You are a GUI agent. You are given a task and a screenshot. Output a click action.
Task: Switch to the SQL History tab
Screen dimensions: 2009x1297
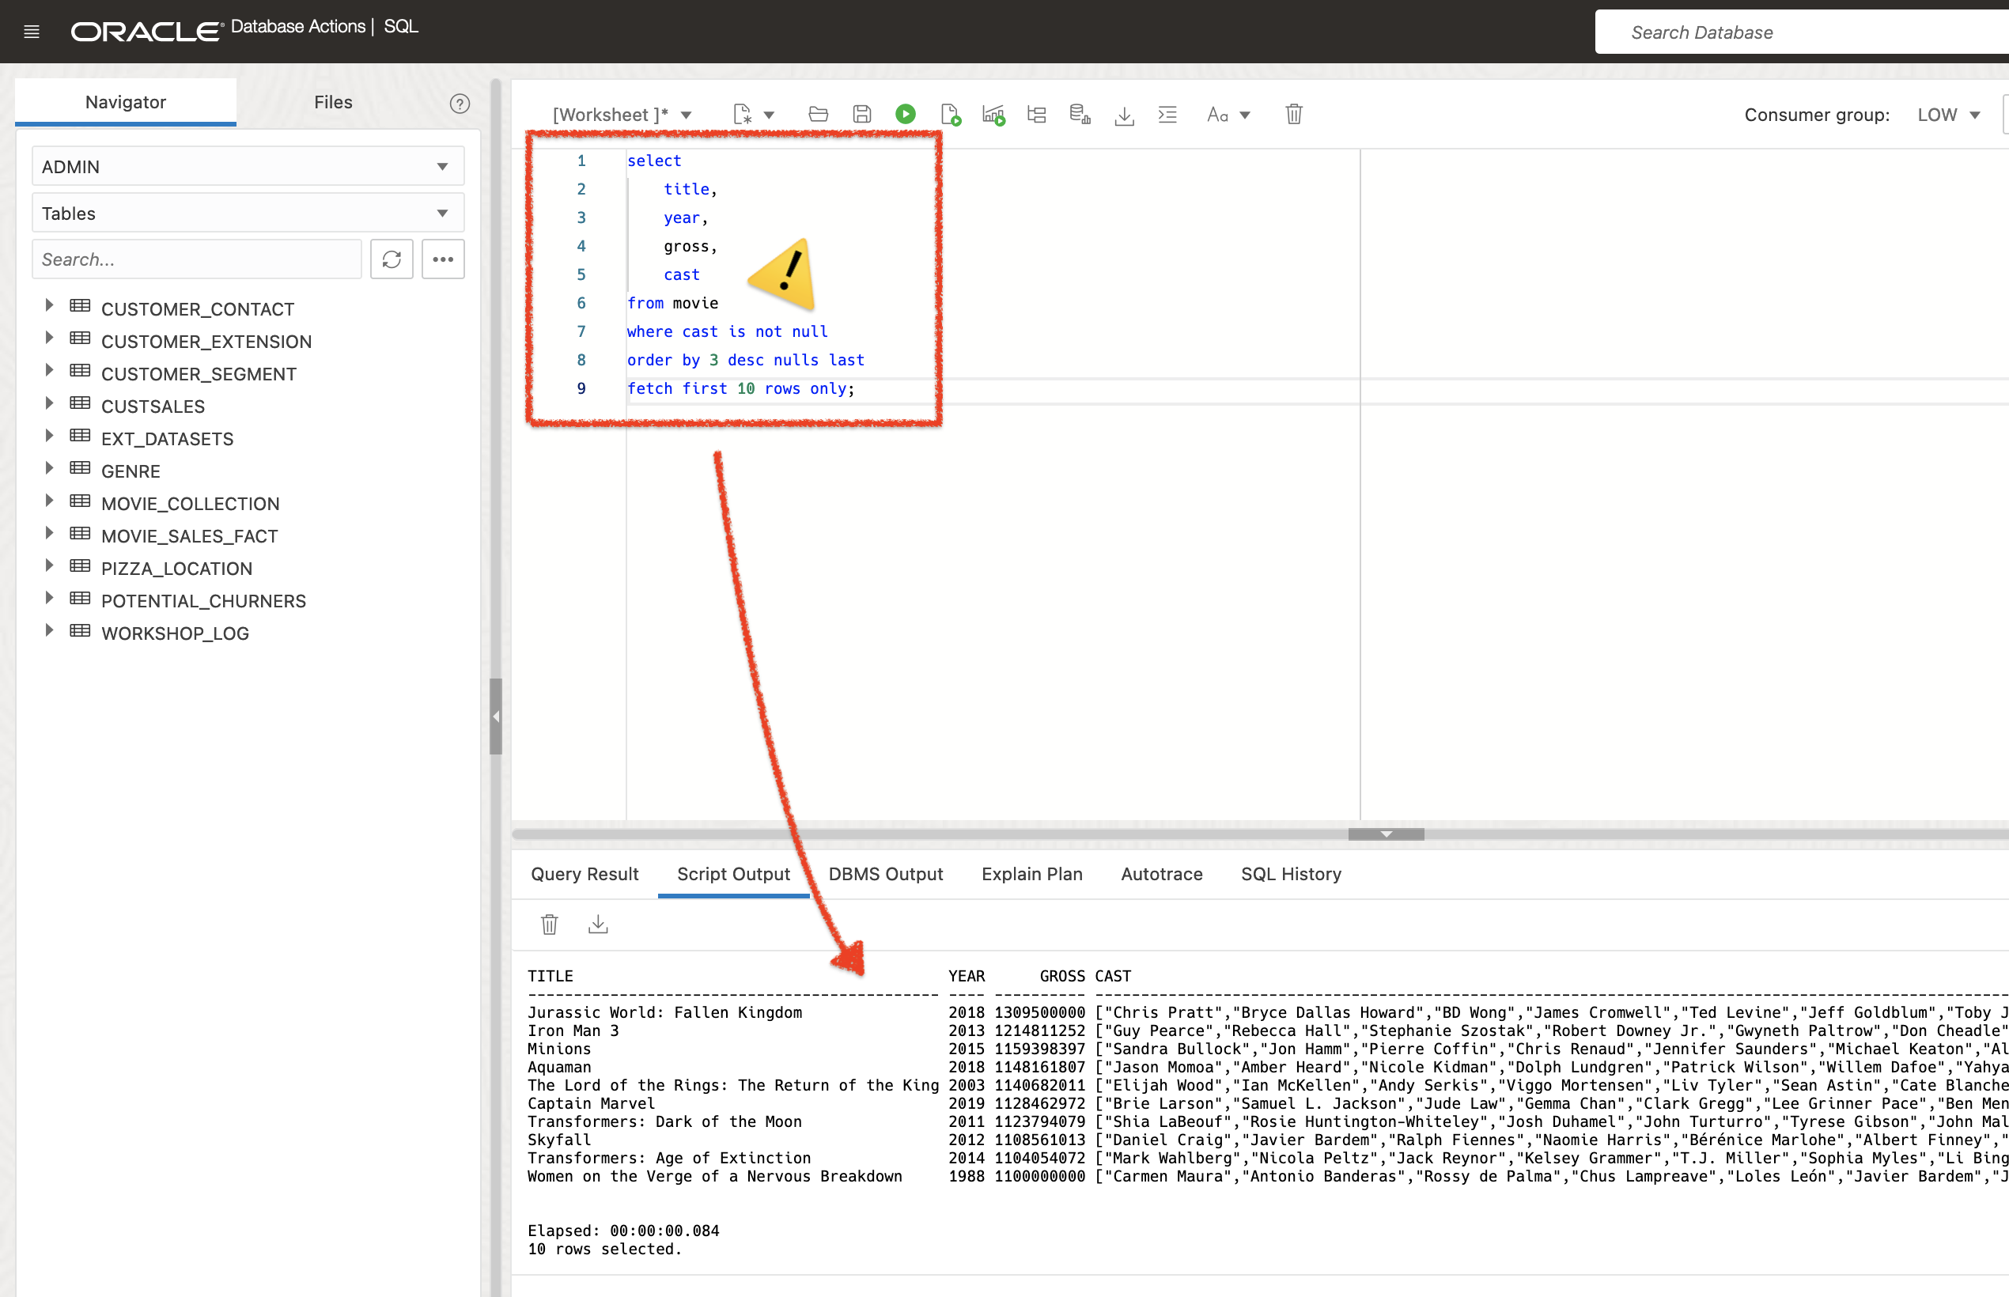[1291, 874]
